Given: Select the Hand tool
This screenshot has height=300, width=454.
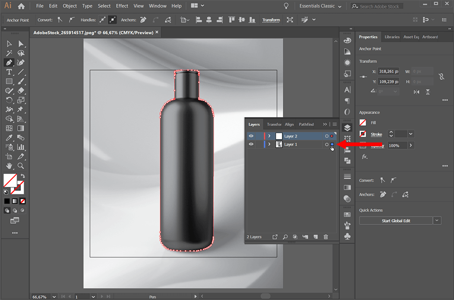Looking at the screenshot, I should [9, 166].
